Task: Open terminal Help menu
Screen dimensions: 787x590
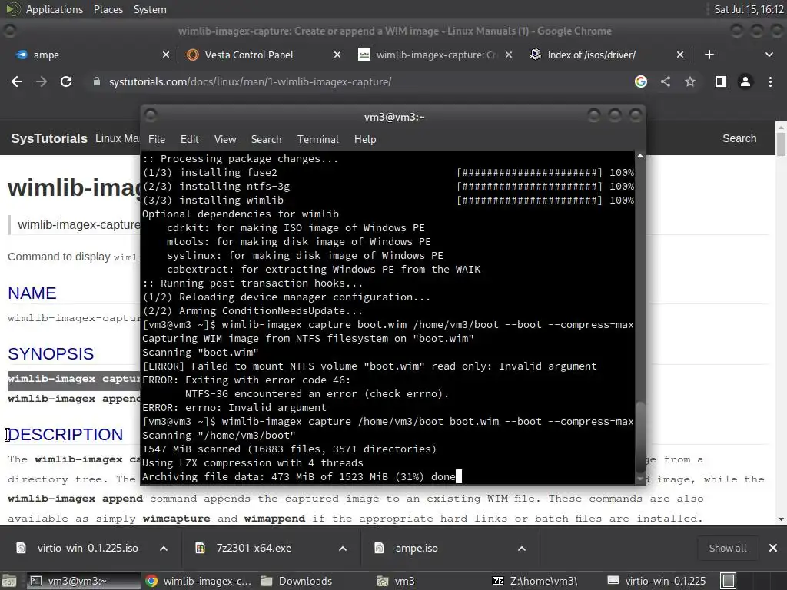Action: point(365,140)
